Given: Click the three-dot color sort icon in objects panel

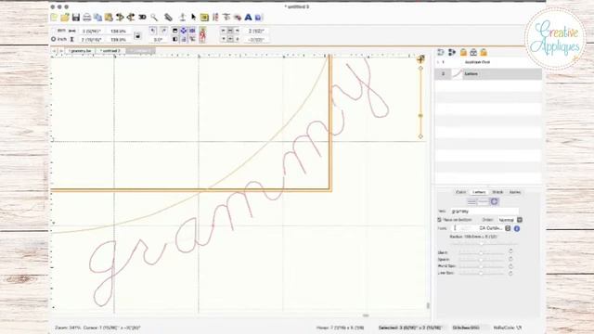Looking at the screenshot, I should [x=452, y=52].
